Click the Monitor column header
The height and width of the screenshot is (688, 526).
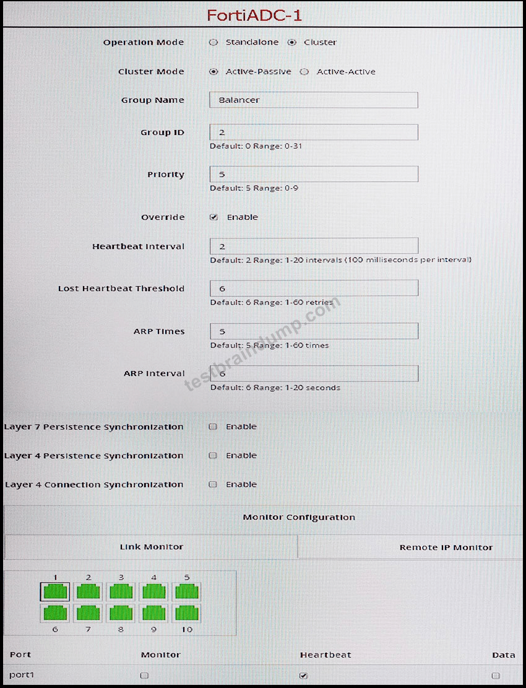click(x=160, y=655)
